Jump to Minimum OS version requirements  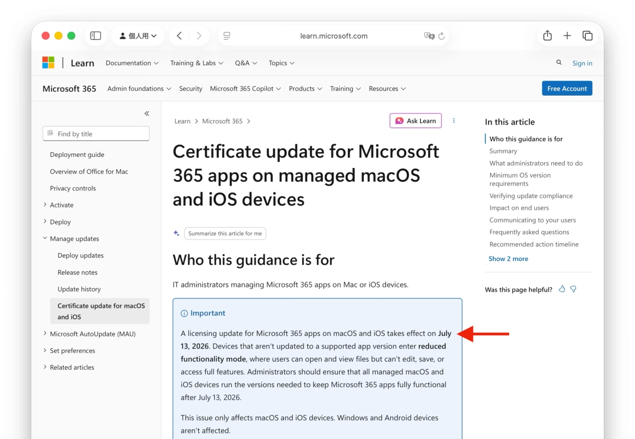pyautogui.click(x=520, y=179)
